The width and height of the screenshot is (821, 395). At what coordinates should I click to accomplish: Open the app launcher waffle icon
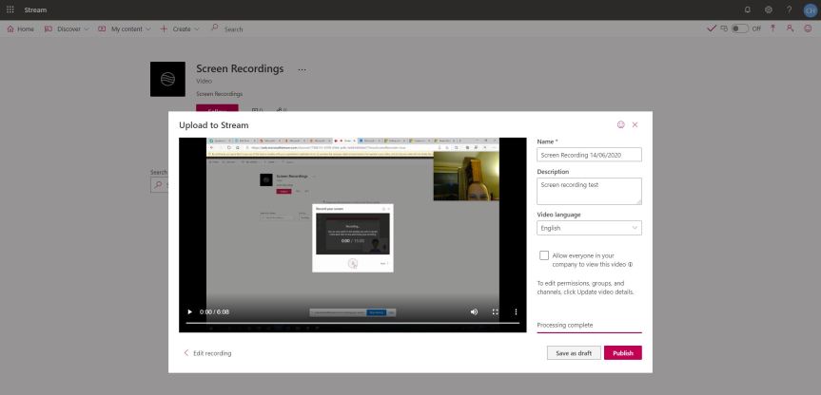pos(10,9)
